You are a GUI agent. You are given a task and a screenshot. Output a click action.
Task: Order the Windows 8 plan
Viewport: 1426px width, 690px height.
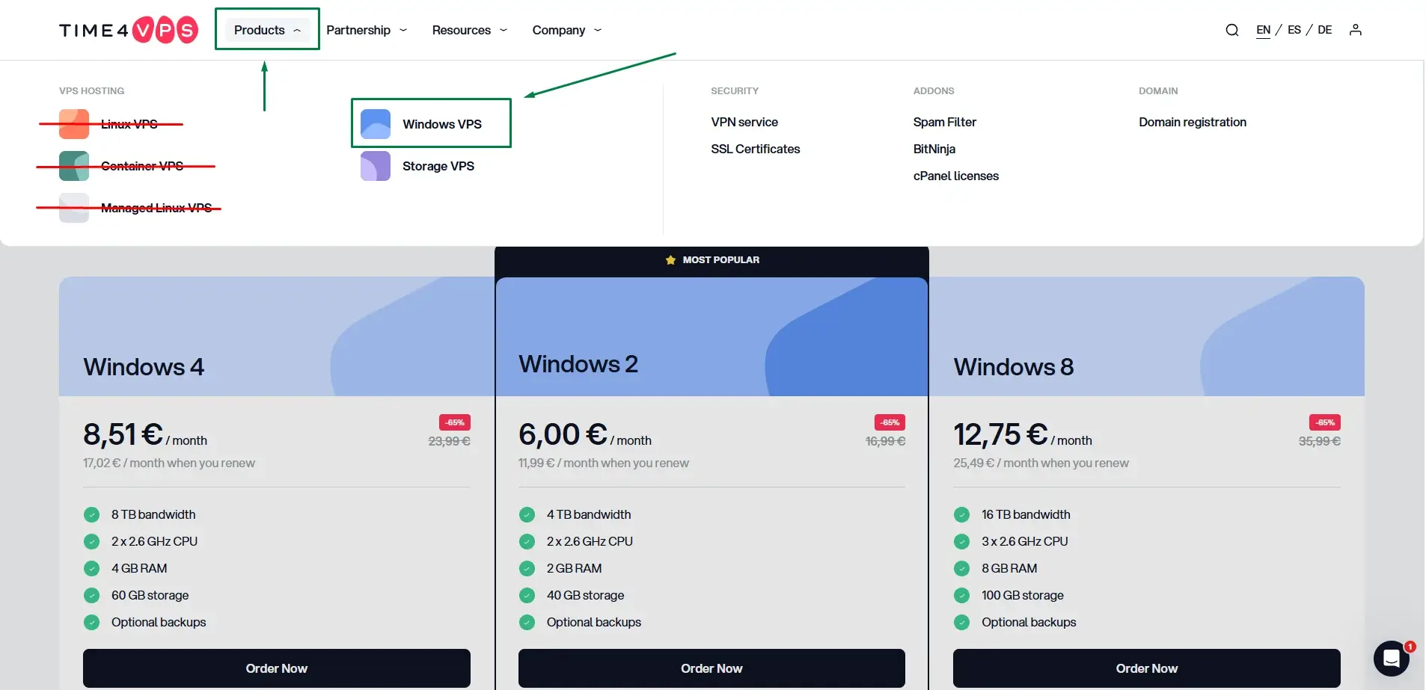pos(1147,668)
